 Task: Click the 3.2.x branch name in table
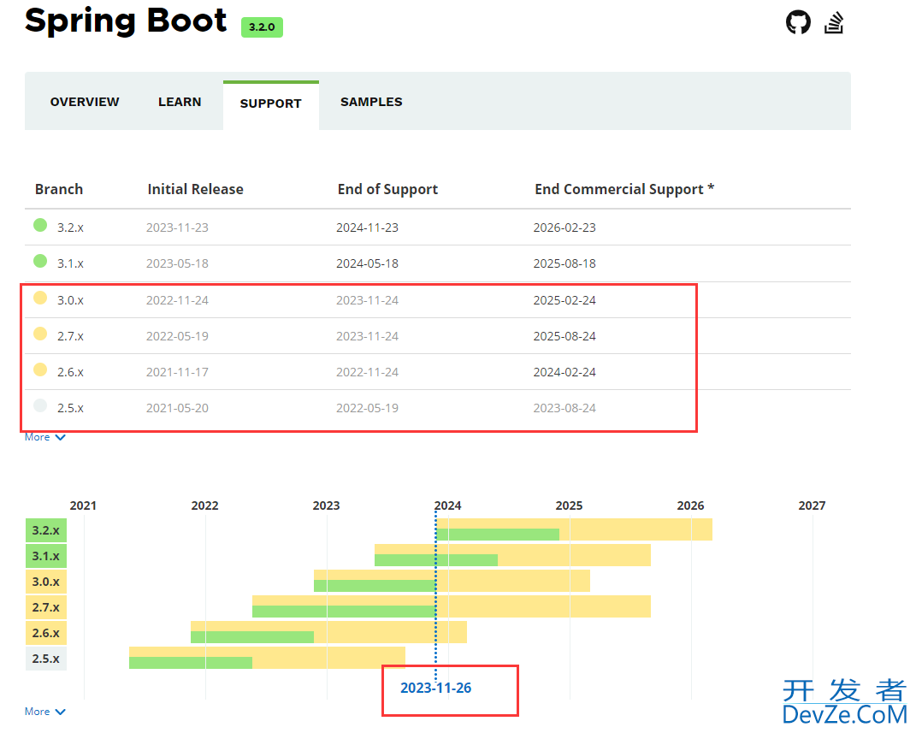[x=70, y=228]
